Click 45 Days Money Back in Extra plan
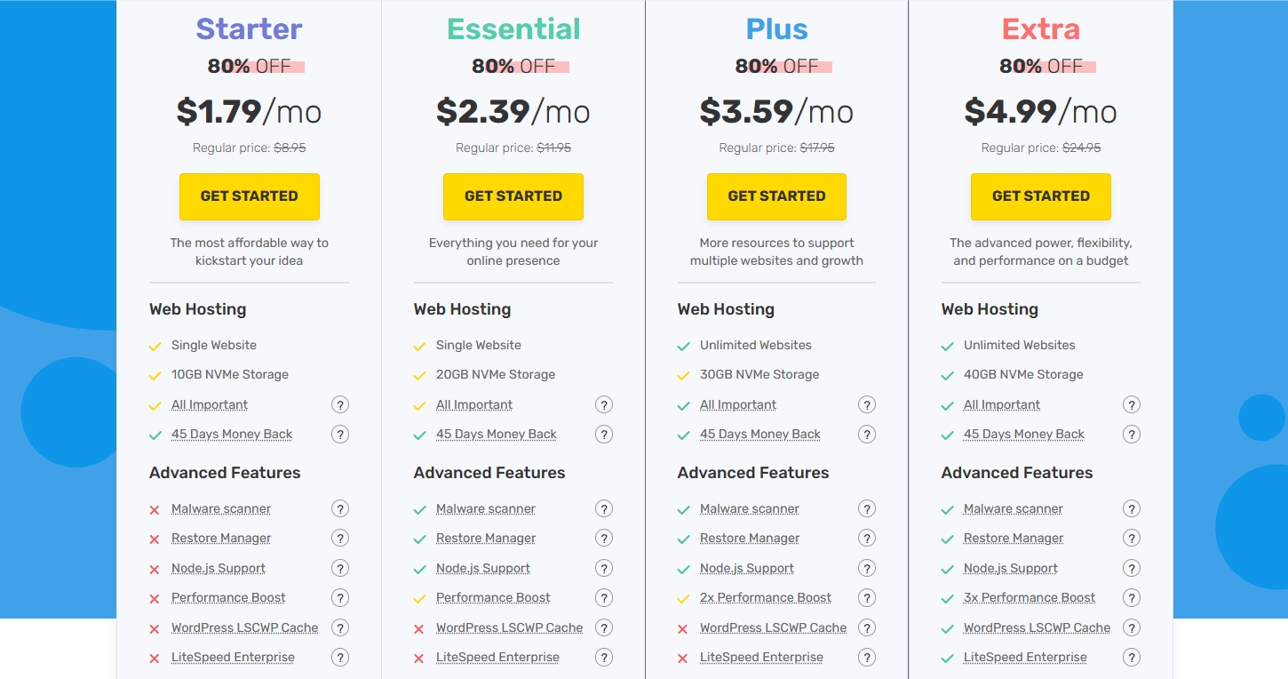This screenshot has width=1288, height=679. (x=1023, y=435)
